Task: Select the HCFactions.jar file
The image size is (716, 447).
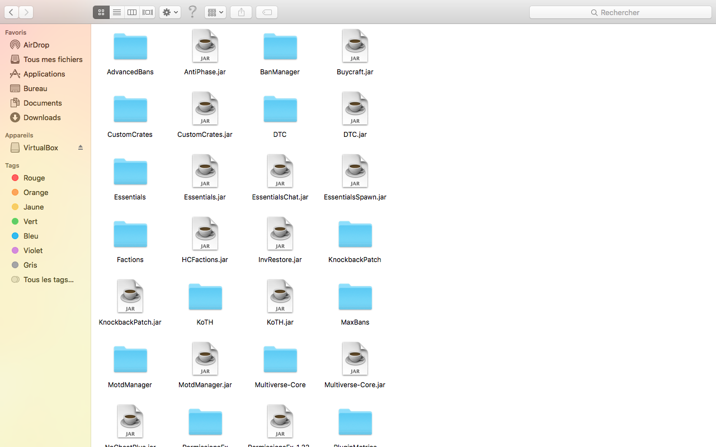Action: click(205, 241)
